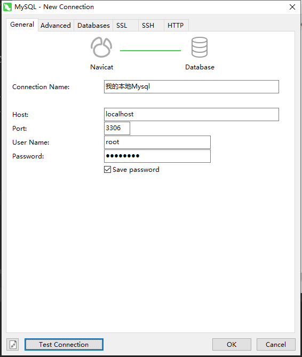Image resolution: width=302 pixels, height=357 pixels.
Task: Click the green connection line
Action: click(x=150, y=51)
